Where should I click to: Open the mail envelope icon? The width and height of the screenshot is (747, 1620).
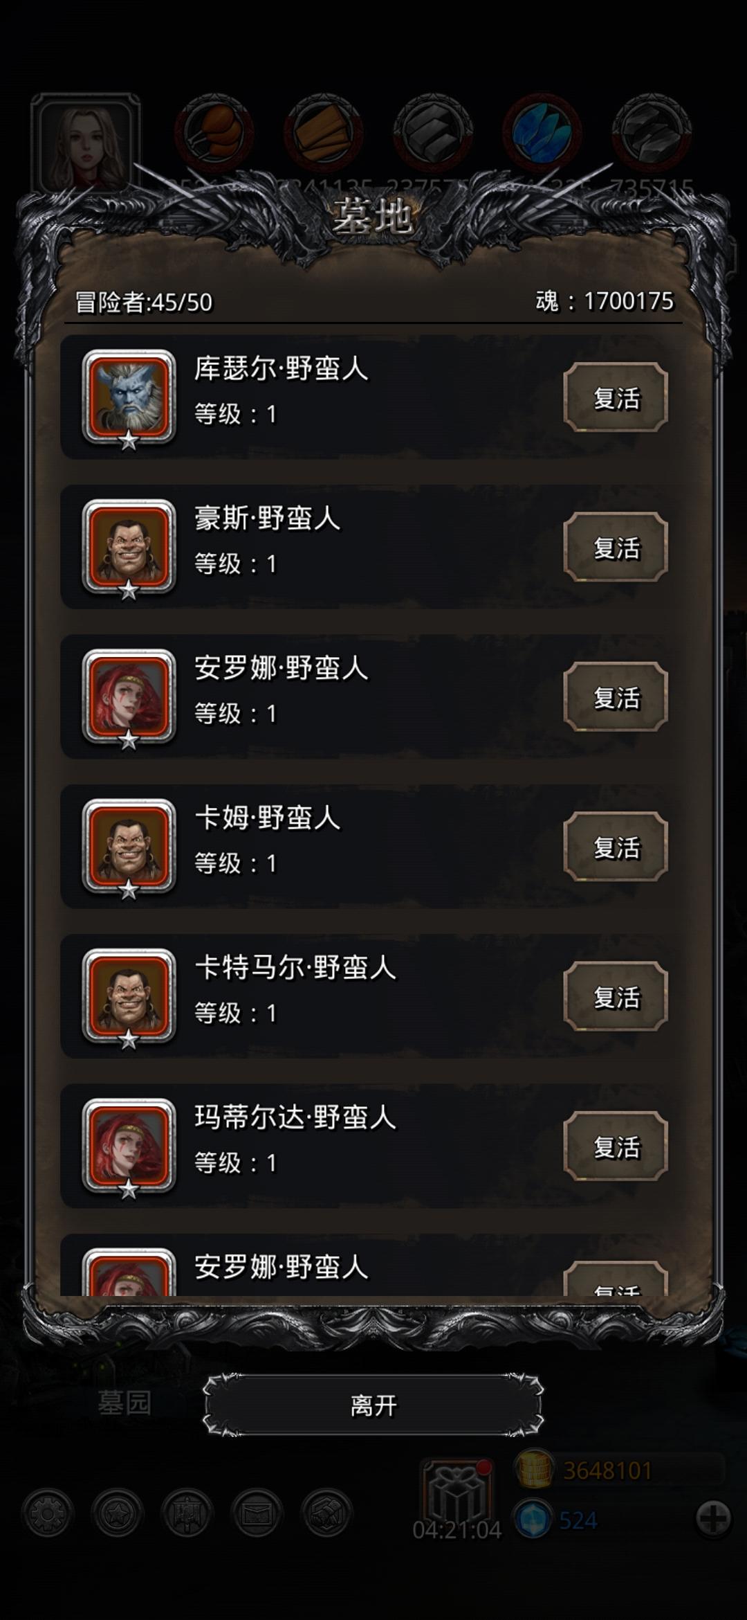click(x=257, y=1514)
